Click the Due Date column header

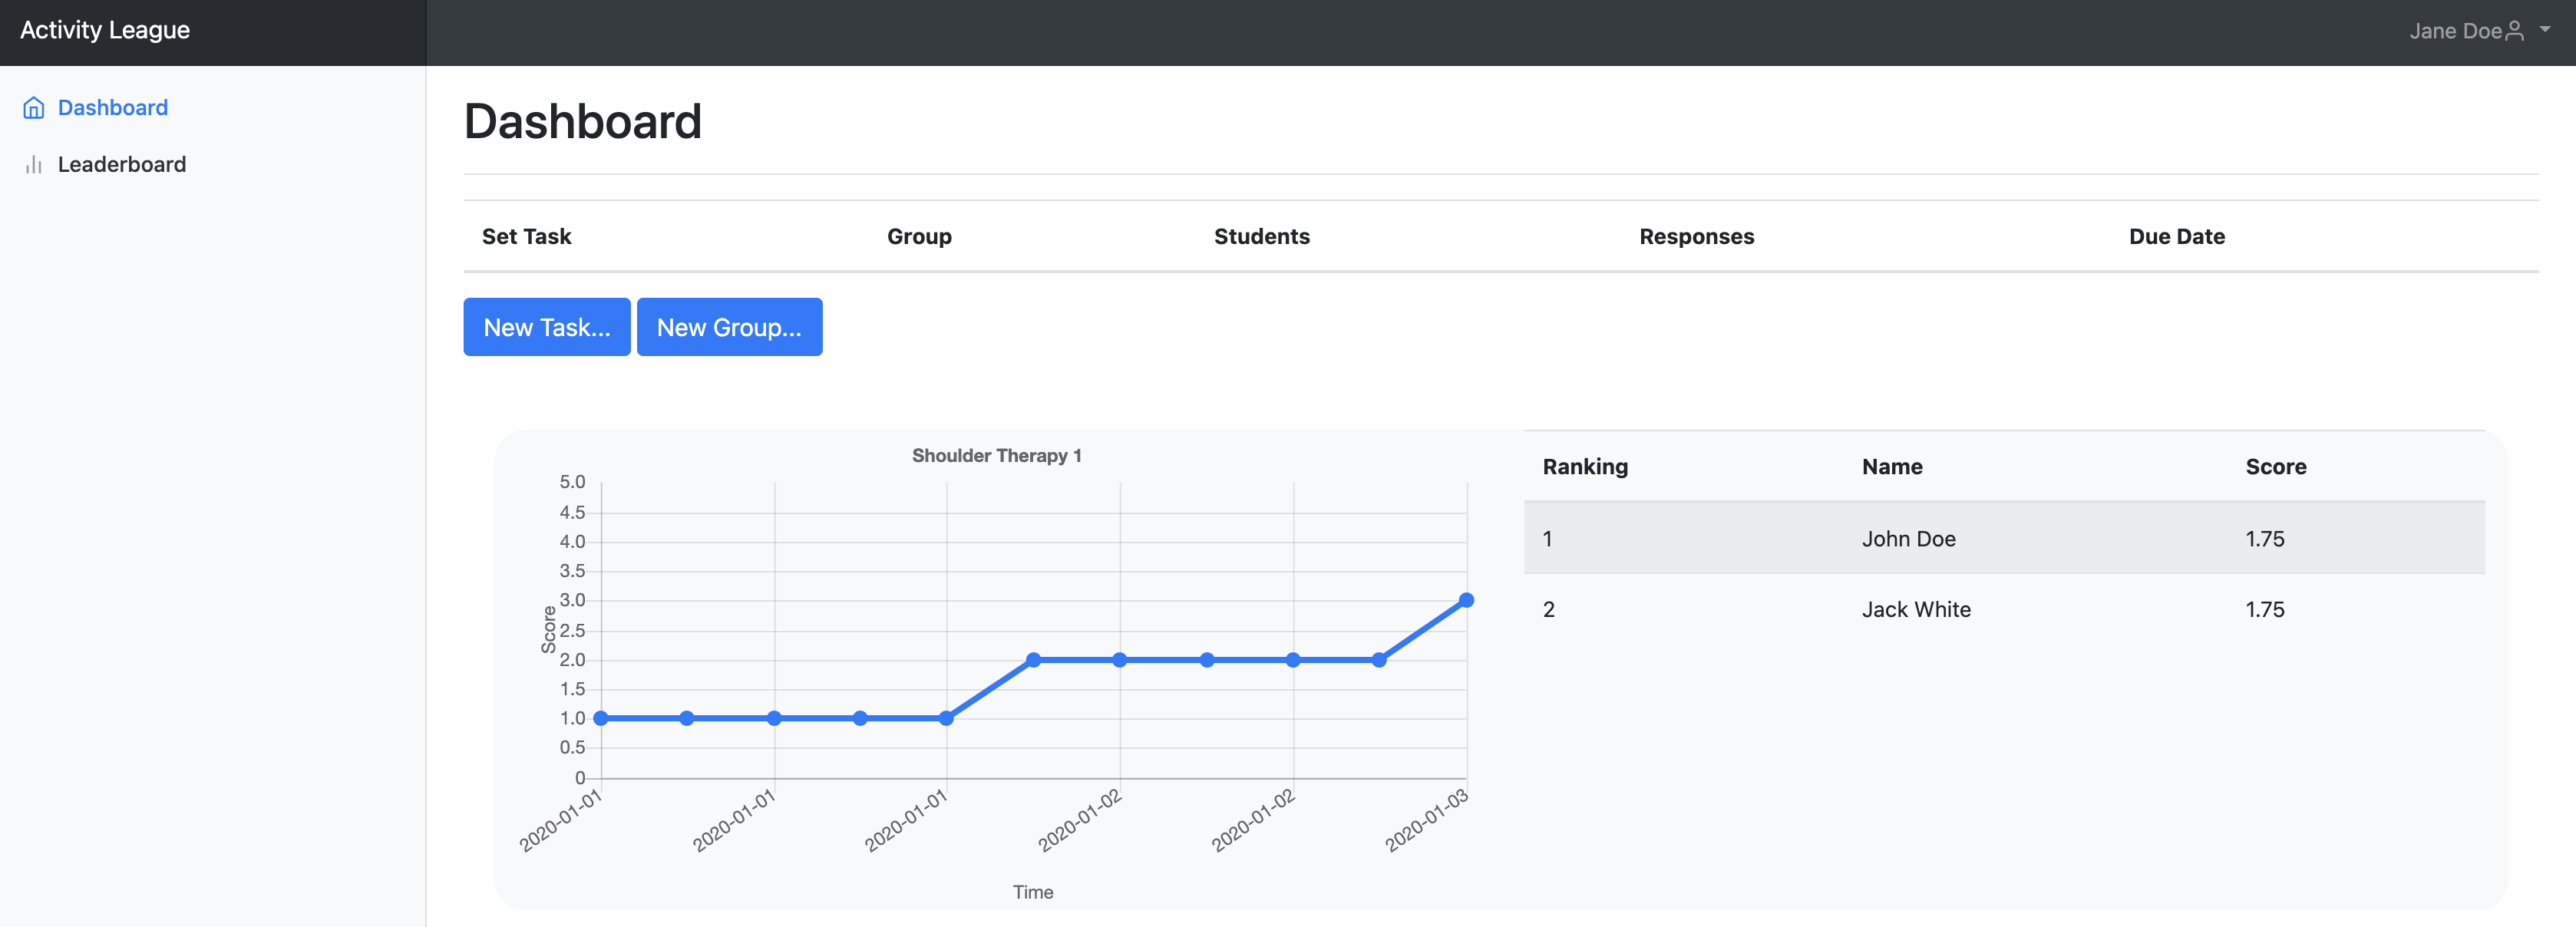[2176, 237]
